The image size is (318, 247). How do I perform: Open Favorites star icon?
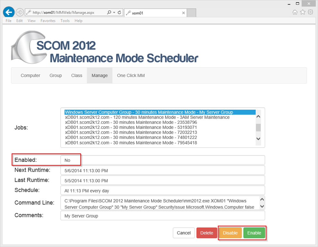[x=303, y=12]
